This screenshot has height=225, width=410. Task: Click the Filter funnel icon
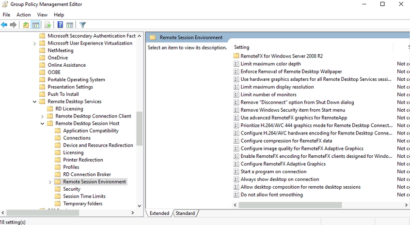(x=82, y=25)
